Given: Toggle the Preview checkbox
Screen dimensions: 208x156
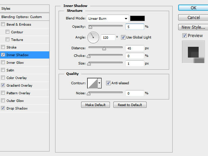Looking at the screenshot, I should (x=184, y=36).
